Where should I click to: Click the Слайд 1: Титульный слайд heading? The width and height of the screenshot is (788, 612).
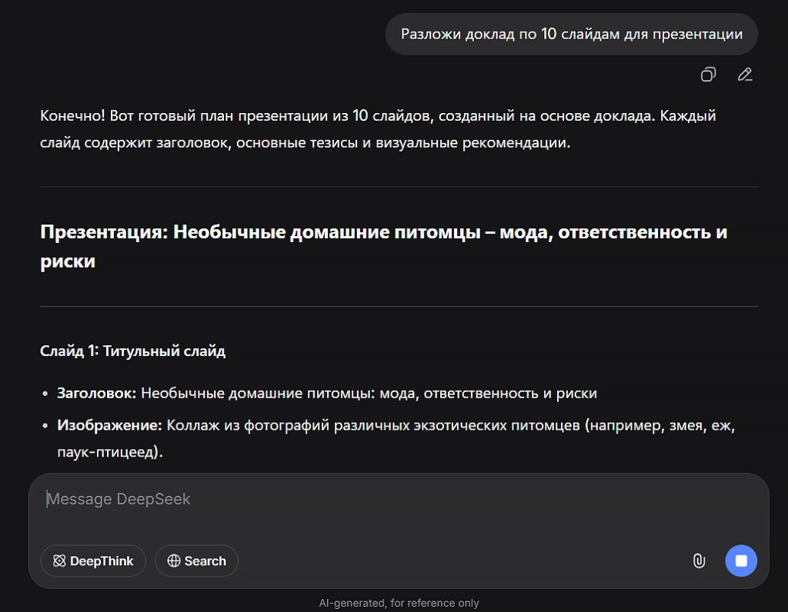click(132, 351)
